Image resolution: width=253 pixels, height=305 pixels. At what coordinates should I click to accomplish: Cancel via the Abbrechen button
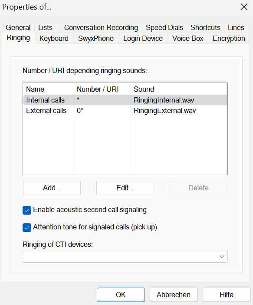(x=174, y=295)
